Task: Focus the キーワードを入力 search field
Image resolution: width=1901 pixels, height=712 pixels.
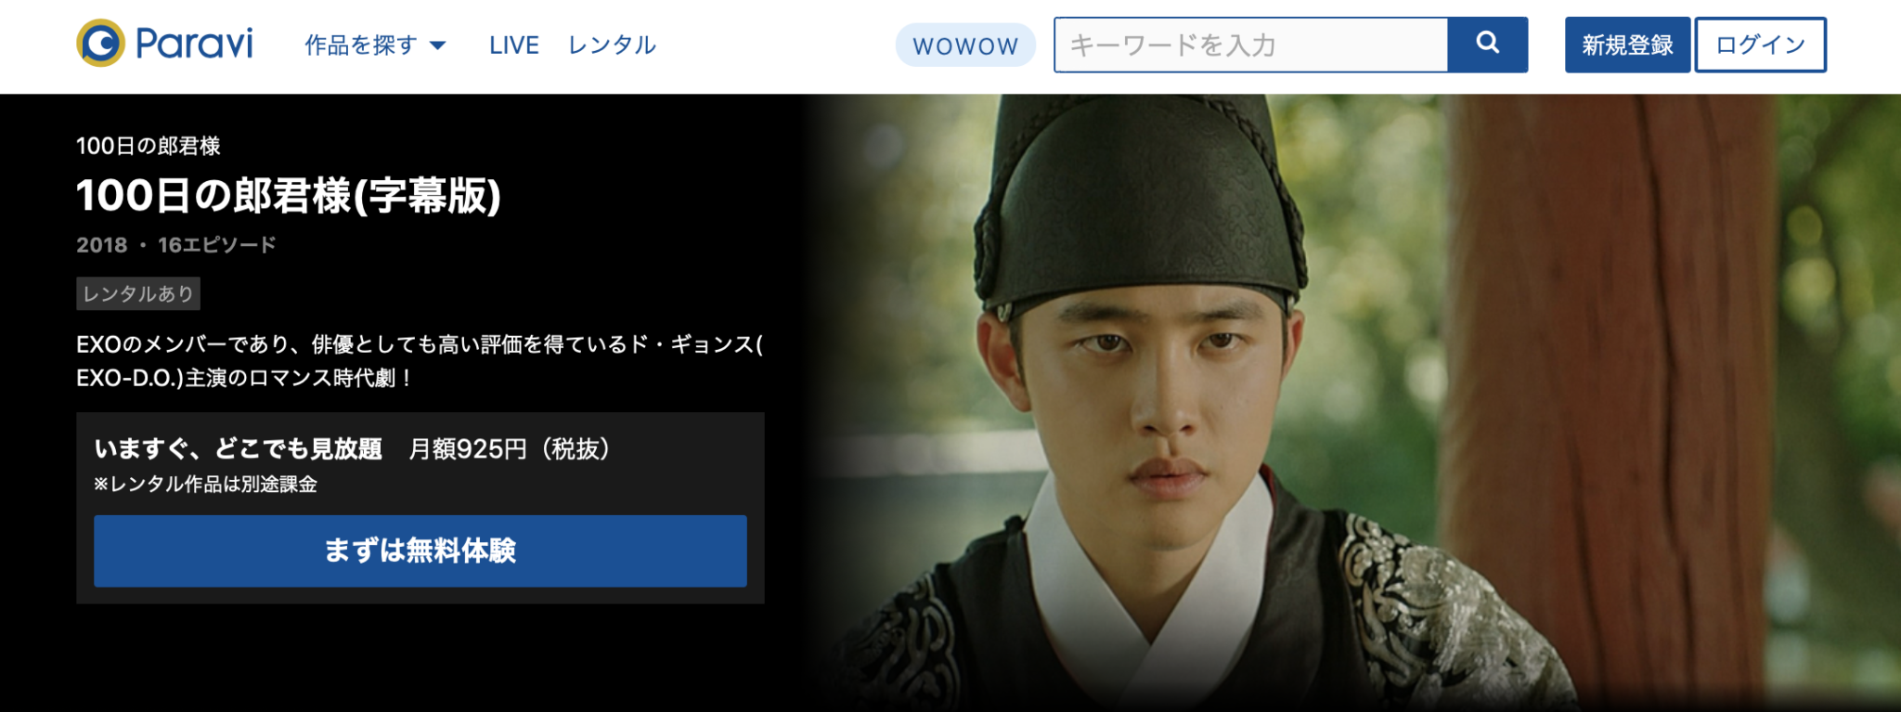Action: (x=1250, y=45)
